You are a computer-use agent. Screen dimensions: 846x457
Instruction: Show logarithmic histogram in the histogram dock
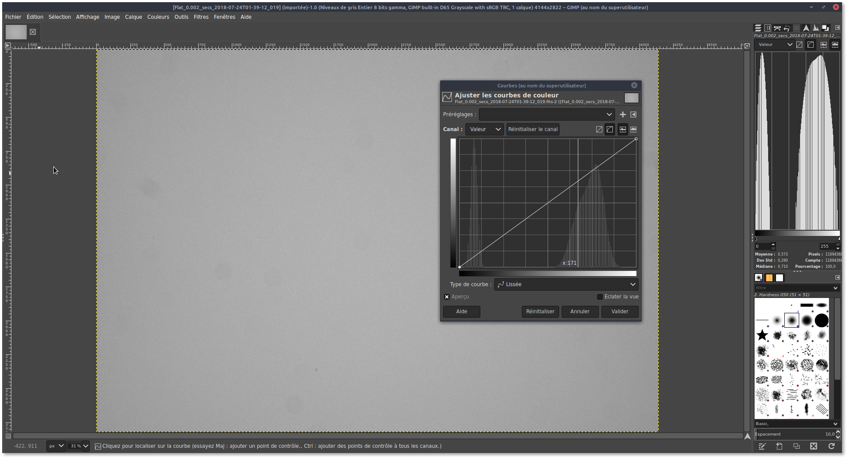pos(835,45)
